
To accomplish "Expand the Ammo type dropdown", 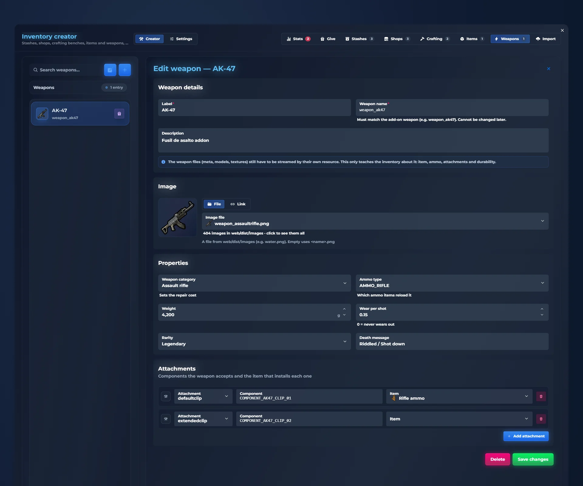I will 452,283.
